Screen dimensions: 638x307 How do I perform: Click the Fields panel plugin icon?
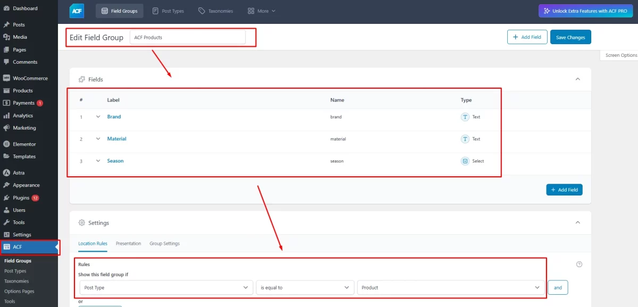(81, 79)
